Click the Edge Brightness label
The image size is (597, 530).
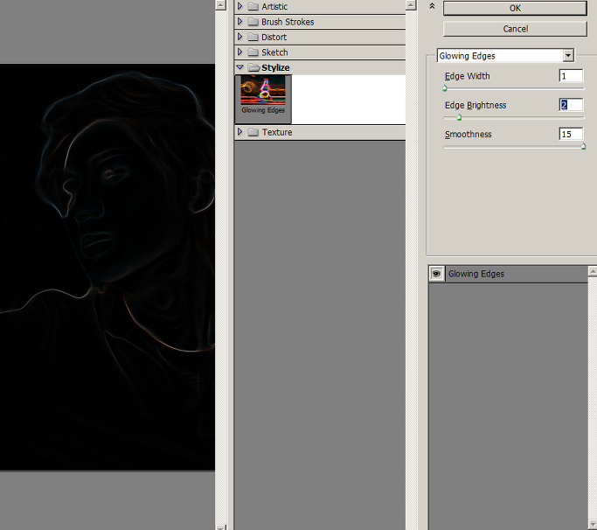[x=476, y=105]
